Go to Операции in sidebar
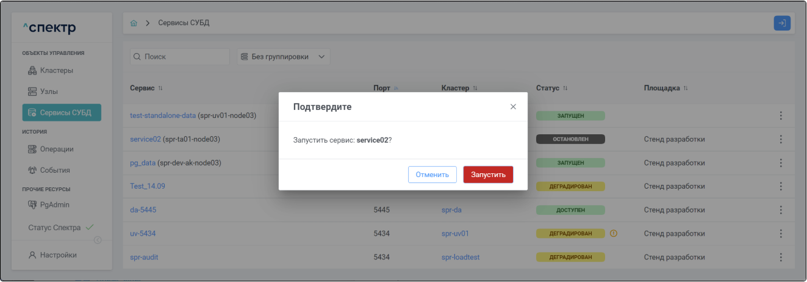Screen dimensions: 807x282 [x=56, y=149]
